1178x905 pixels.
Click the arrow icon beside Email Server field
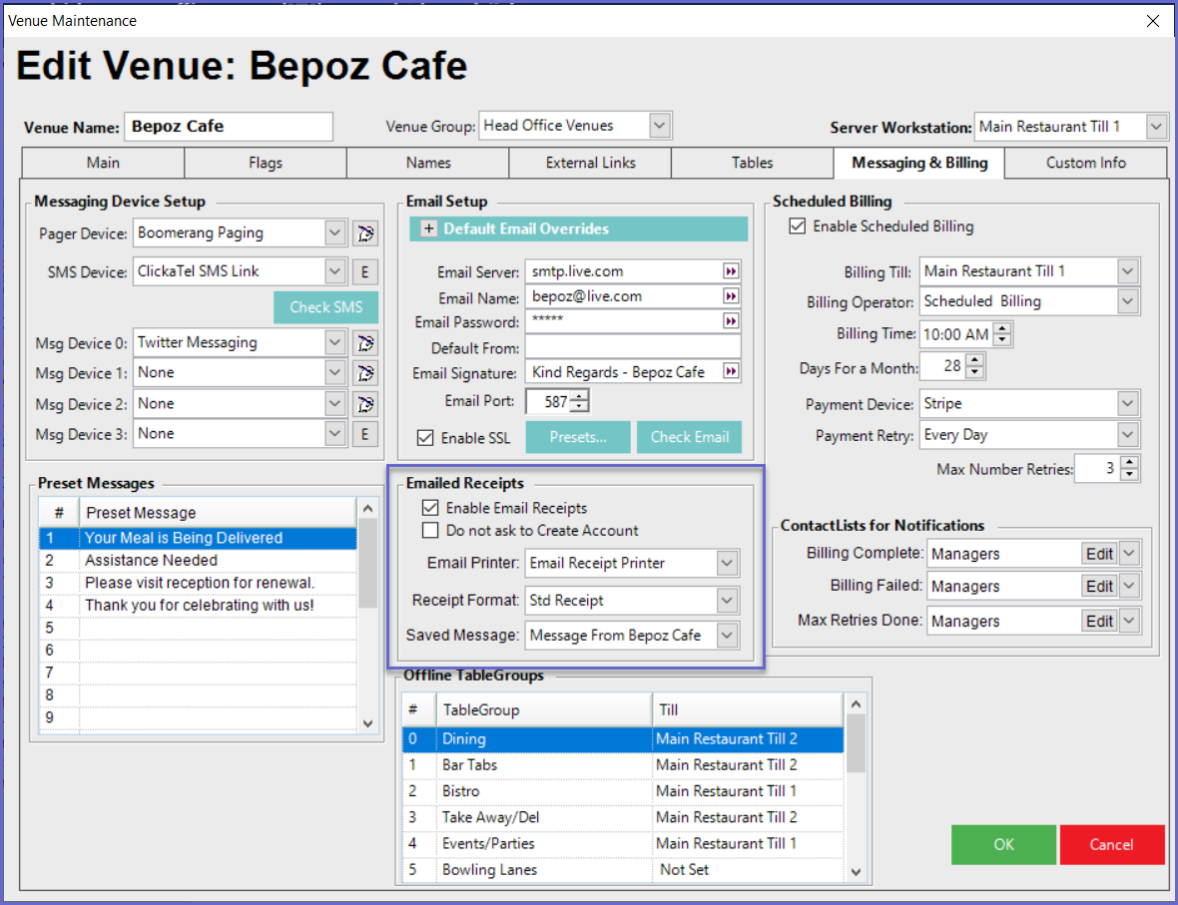[731, 271]
